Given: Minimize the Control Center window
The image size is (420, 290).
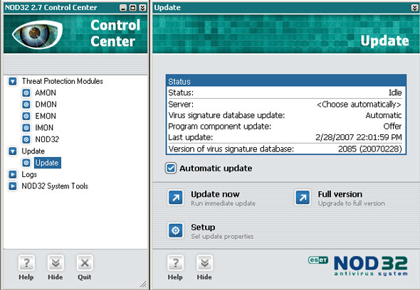Looking at the screenshot, I should pyautogui.click(x=123, y=8).
